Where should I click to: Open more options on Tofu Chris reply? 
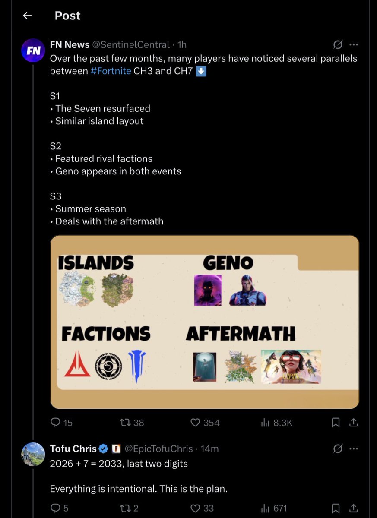click(x=354, y=449)
